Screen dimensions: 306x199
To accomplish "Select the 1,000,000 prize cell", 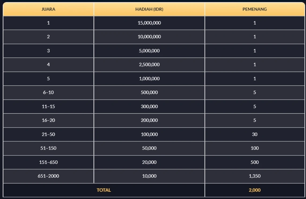I will (x=149, y=79).
